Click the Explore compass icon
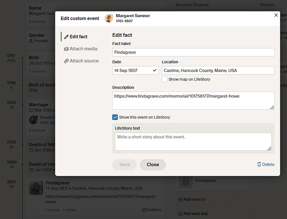The height and width of the screenshot is (219, 287). click(x=144, y=210)
